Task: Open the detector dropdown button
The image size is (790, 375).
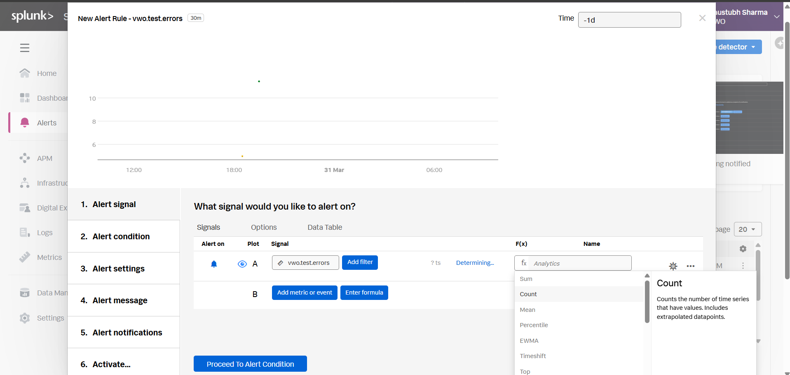Action: click(x=739, y=47)
